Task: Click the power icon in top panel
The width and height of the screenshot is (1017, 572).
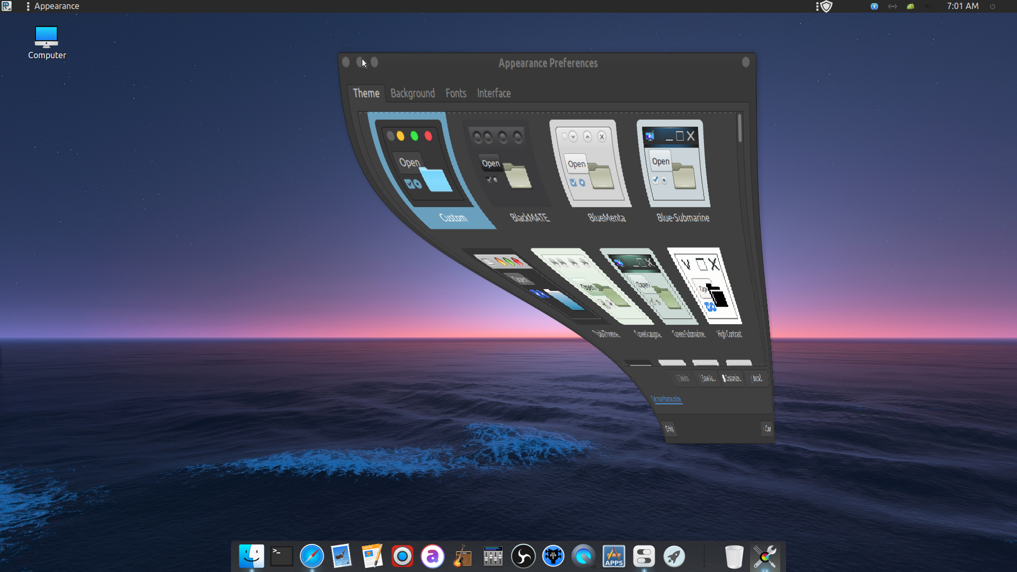Action: pos(993,6)
